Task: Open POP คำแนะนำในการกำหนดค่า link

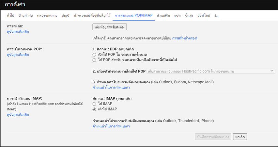Action: pyautogui.click(x=111, y=88)
